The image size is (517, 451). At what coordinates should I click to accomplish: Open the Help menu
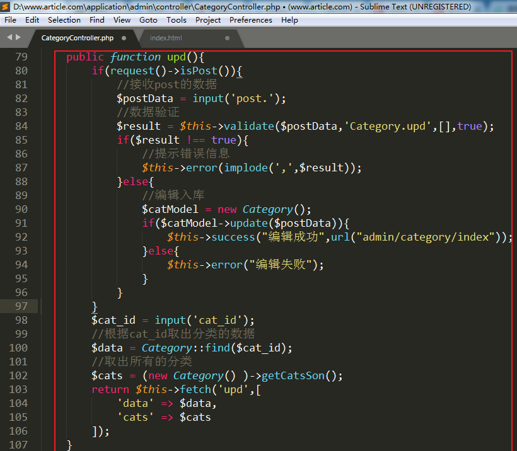point(289,20)
